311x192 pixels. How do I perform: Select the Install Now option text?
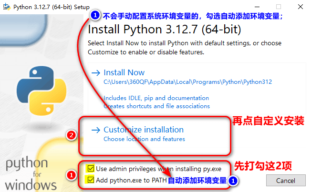click(x=124, y=73)
